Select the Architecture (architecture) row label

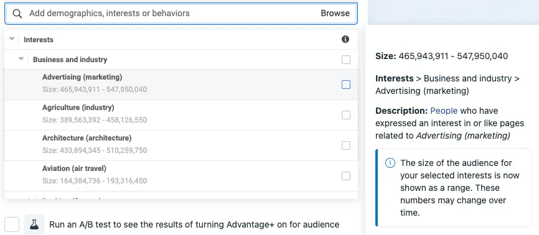point(87,138)
